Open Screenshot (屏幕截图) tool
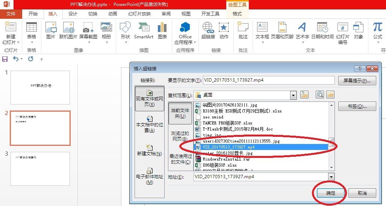The image size is (386, 206). (x=88, y=32)
